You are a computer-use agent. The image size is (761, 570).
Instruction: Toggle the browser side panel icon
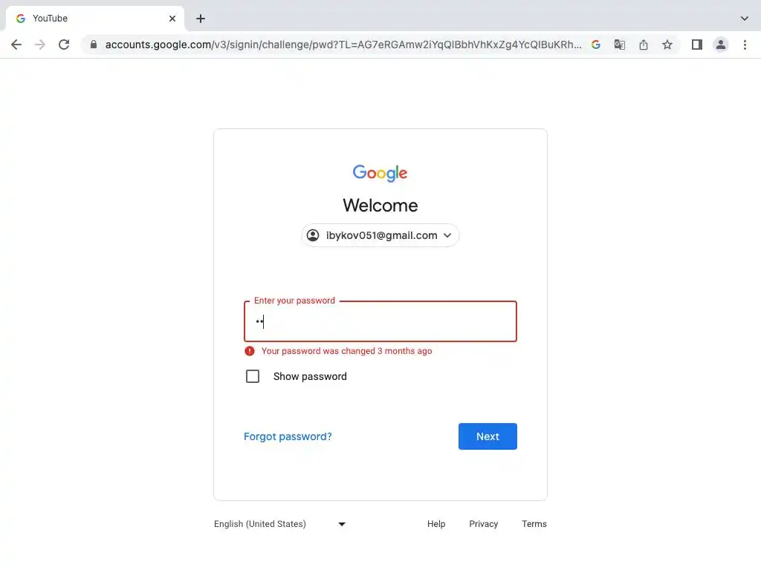697,45
